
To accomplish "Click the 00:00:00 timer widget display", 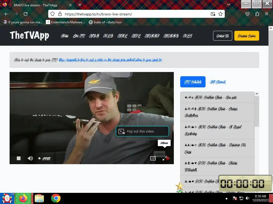I will [x=242, y=183].
